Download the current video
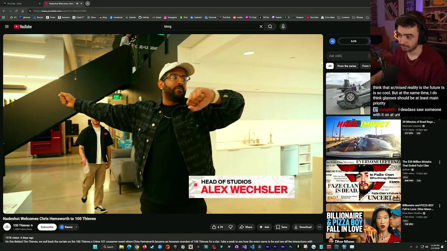Screen dimensions: 447x251 (303, 227)
